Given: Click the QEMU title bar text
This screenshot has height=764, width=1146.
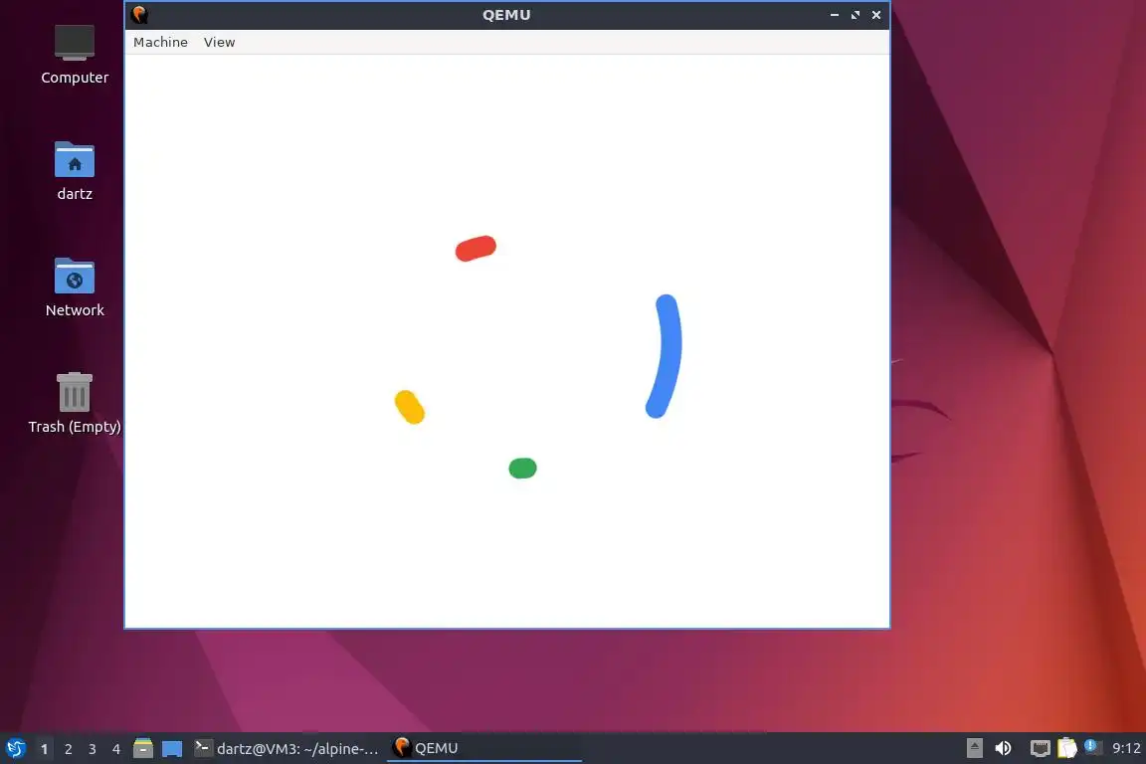Looking at the screenshot, I should (x=506, y=15).
